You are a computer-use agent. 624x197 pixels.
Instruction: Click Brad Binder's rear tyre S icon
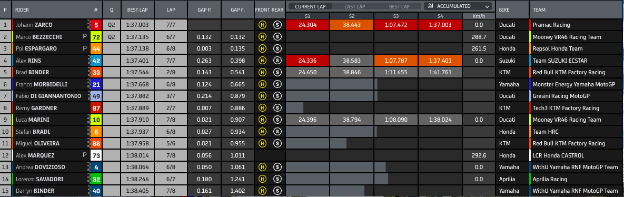[x=278, y=73]
